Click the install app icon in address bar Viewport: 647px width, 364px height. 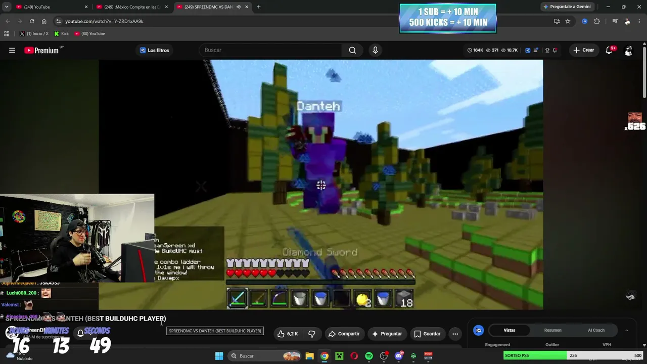(557, 21)
